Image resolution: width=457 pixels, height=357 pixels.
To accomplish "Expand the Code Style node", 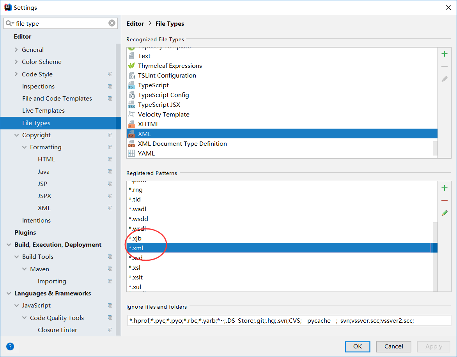I will 16,74.
